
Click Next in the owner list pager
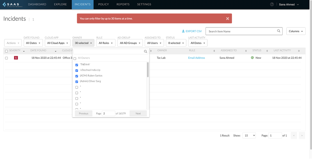click(x=138, y=113)
